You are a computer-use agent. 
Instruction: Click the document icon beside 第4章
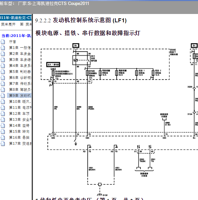3,66
